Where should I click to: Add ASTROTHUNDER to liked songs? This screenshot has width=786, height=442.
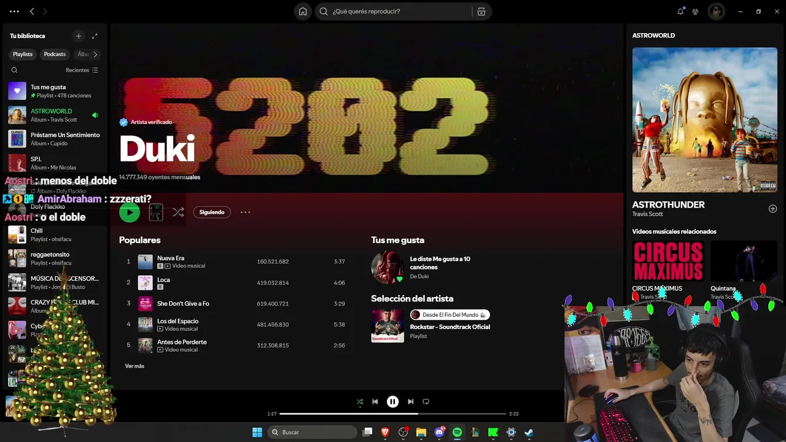[772, 209]
